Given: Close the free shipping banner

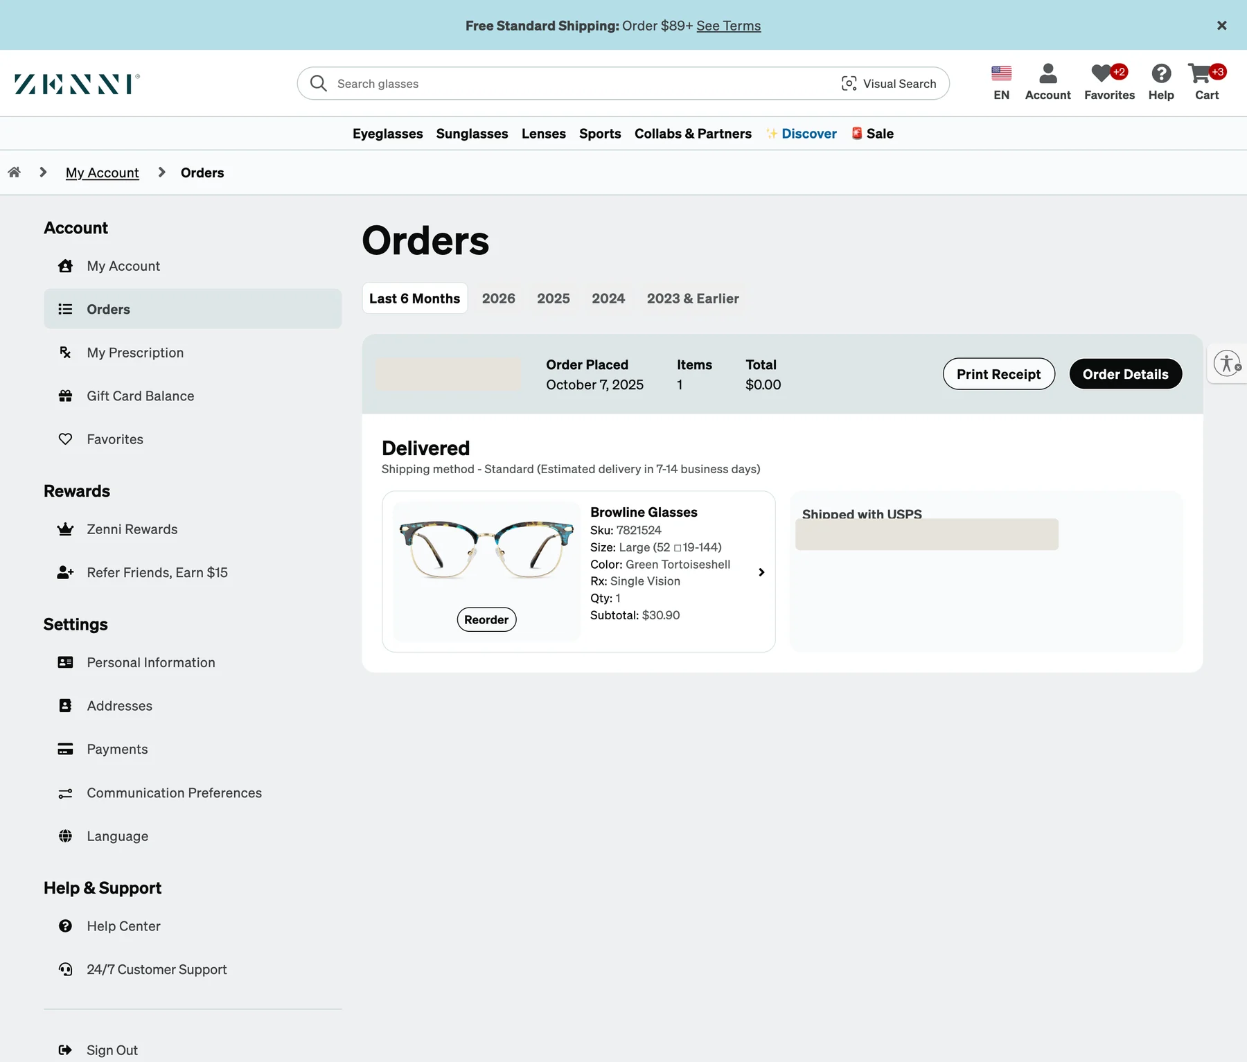Looking at the screenshot, I should coord(1221,26).
